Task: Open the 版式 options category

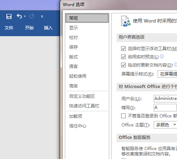Action: (x=87, y=57)
